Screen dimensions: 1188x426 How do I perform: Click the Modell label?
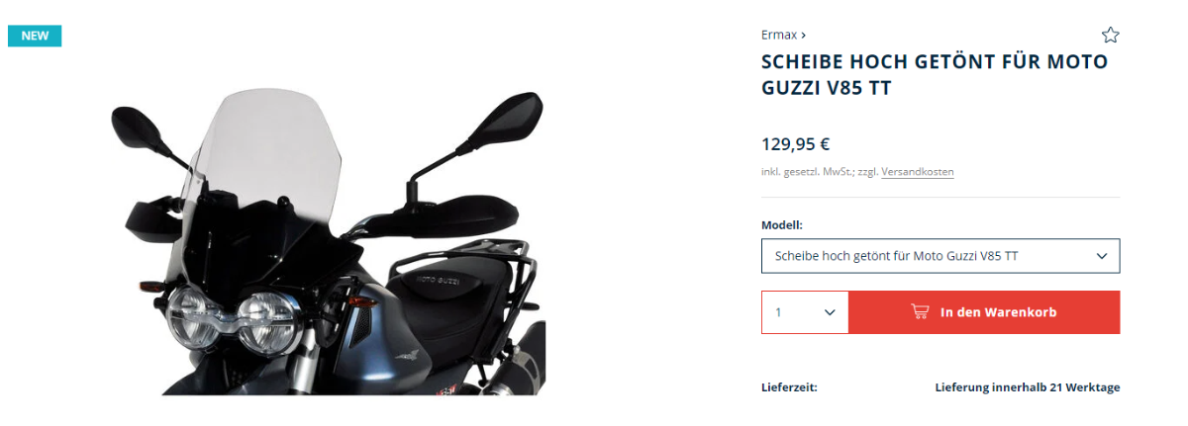tap(781, 225)
